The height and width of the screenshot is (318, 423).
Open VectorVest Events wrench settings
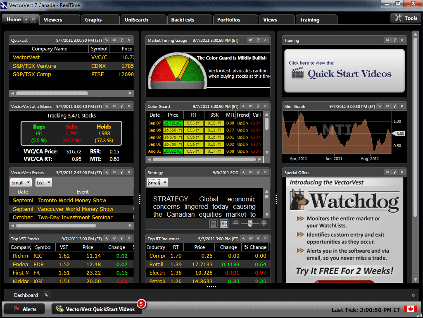pos(107,172)
